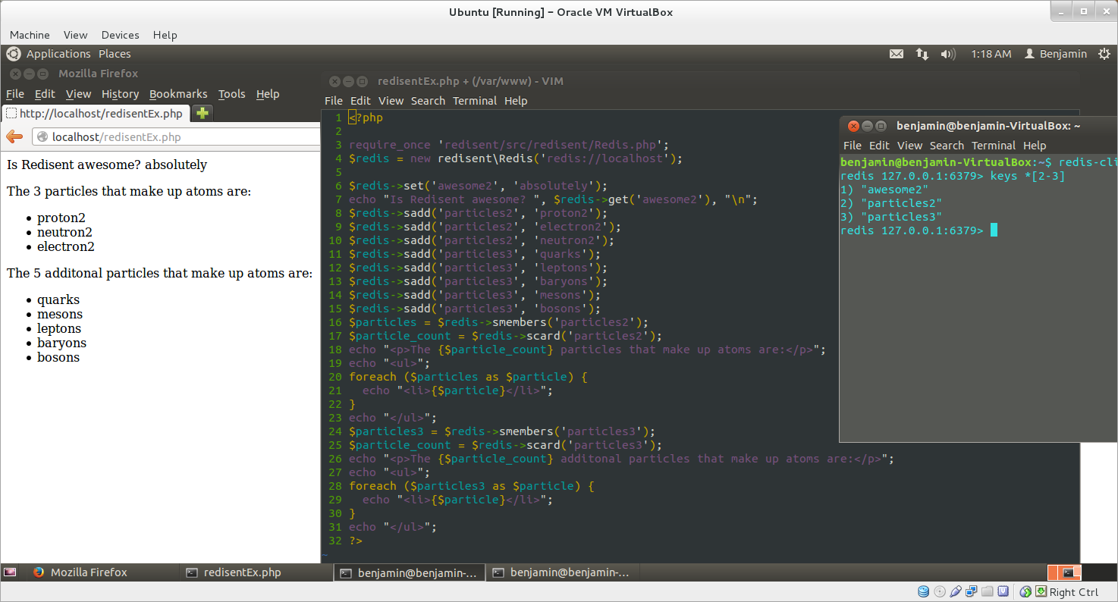Click the show desktop icon on bottom panel
The height and width of the screenshot is (602, 1118).
click(x=10, y=572)
